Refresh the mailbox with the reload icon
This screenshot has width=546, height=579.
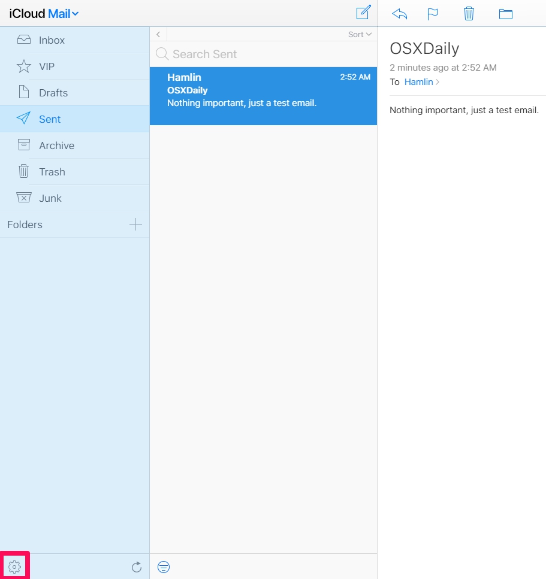137,566
